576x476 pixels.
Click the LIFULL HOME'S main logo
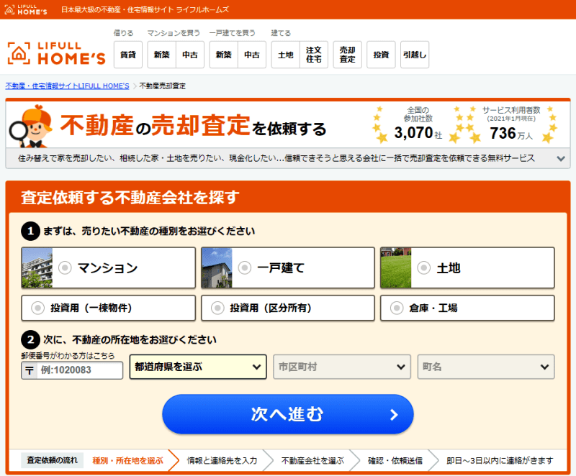57,53
